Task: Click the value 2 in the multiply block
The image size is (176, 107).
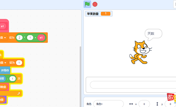Action: pyautogui.click(x=19, y=38)
